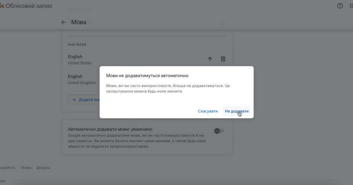Screen dimensions: 353x185
Task: Toggle the automatic language adding switch
Action: [x=219, y=131]
